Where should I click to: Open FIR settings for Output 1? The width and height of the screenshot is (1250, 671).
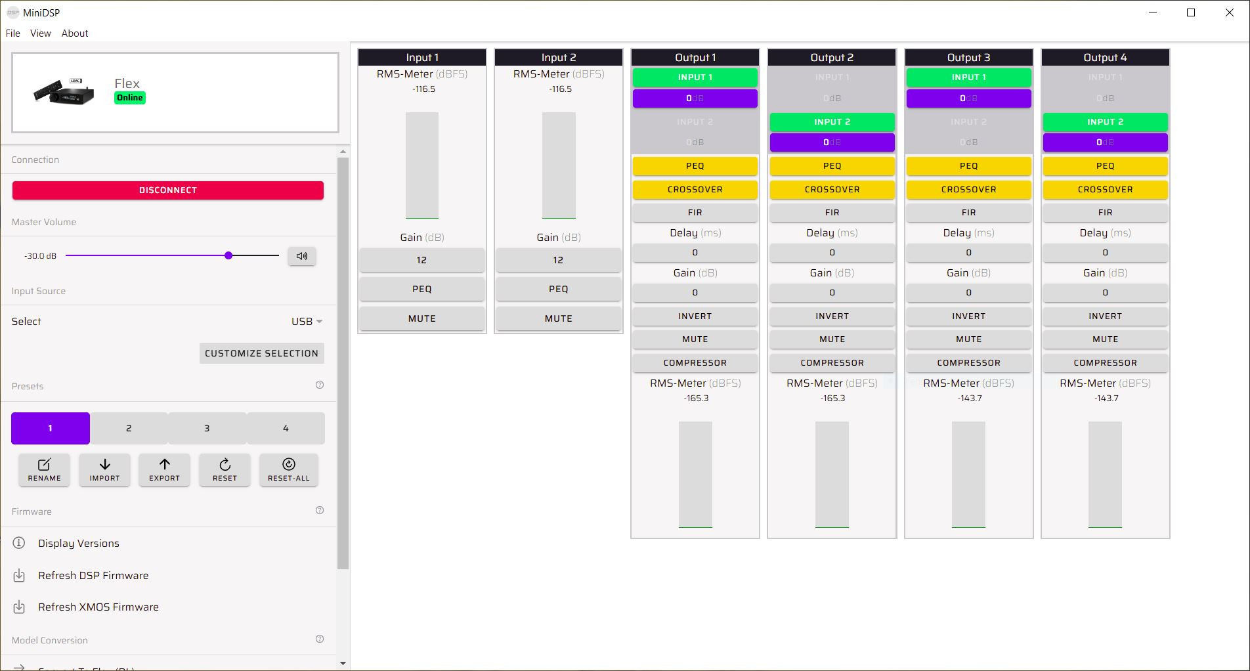(x=695, y=213)
